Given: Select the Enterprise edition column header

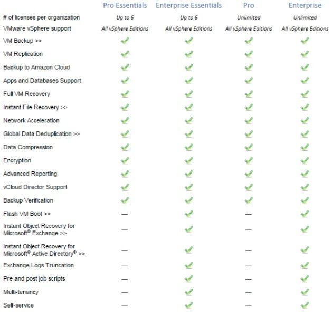Looking at the screenshot, I should coord(305,5).
